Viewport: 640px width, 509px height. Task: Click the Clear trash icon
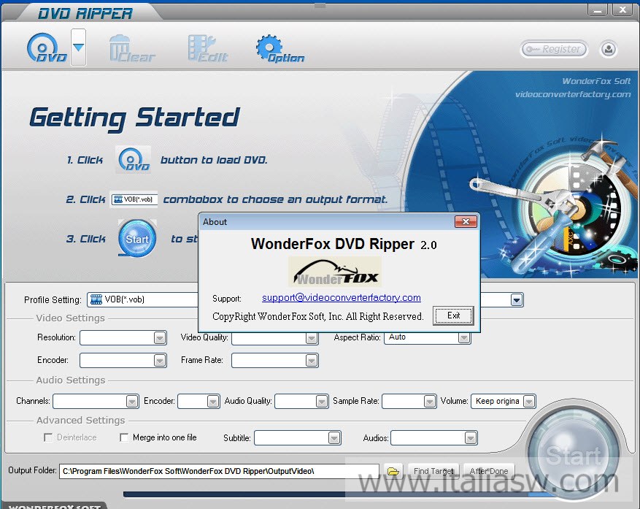click(x=132, y=49)
